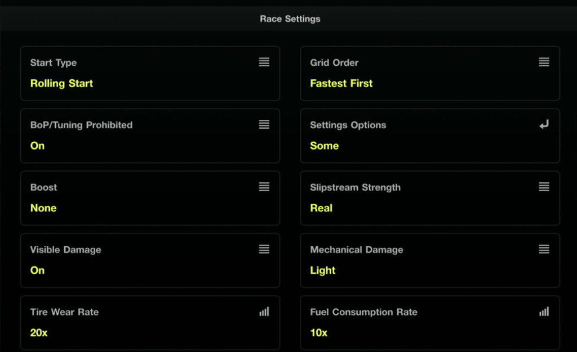Expand the Mechanical Damage Light option

tap(323, 270)
